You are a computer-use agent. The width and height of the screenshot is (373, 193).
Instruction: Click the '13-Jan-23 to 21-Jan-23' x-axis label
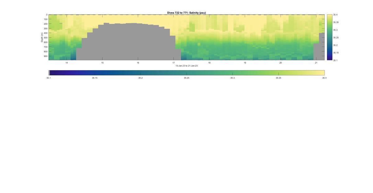click(186, 66)
